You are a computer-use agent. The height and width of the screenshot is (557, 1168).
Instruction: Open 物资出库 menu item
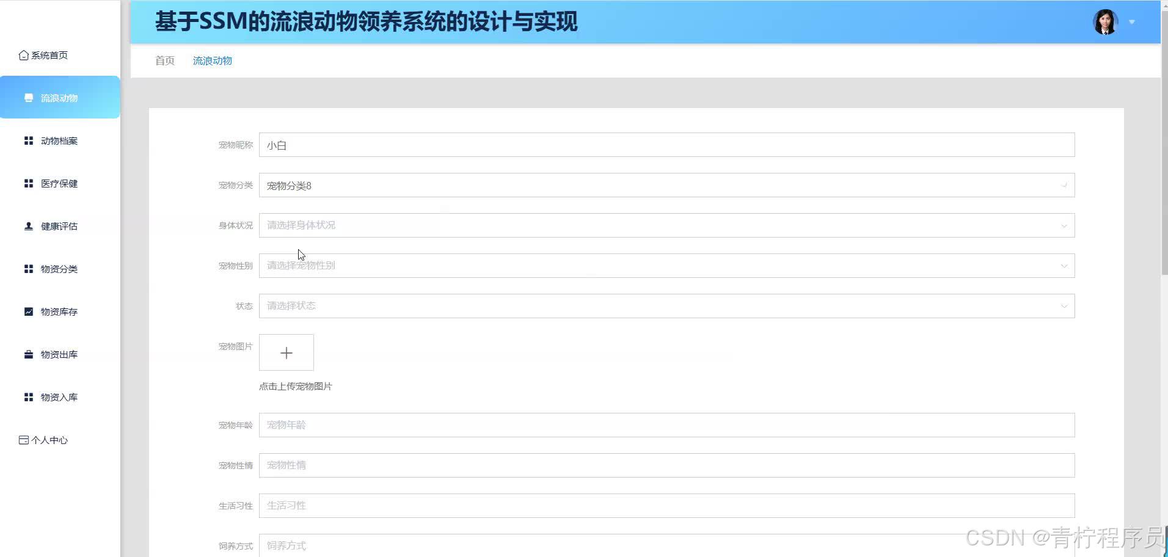(60, 354)
